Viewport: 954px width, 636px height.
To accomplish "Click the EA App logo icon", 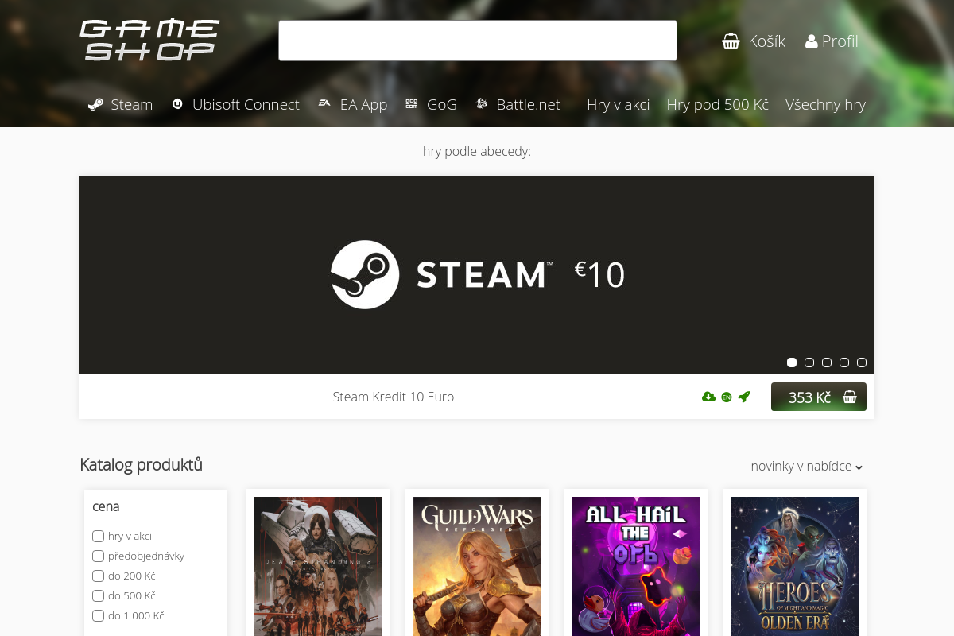I will pos(324,103).
